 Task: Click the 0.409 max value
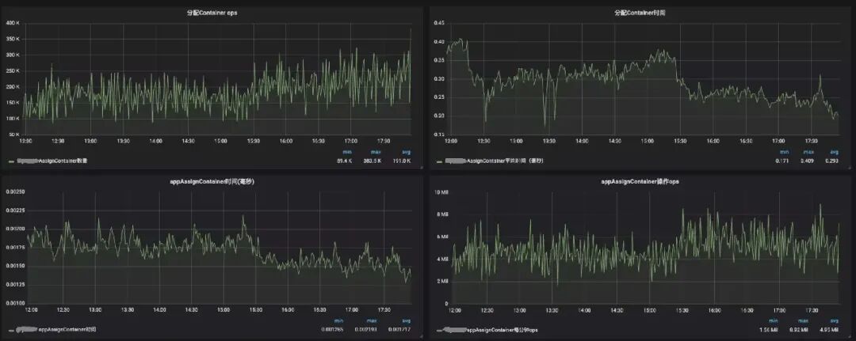point(808,161)
